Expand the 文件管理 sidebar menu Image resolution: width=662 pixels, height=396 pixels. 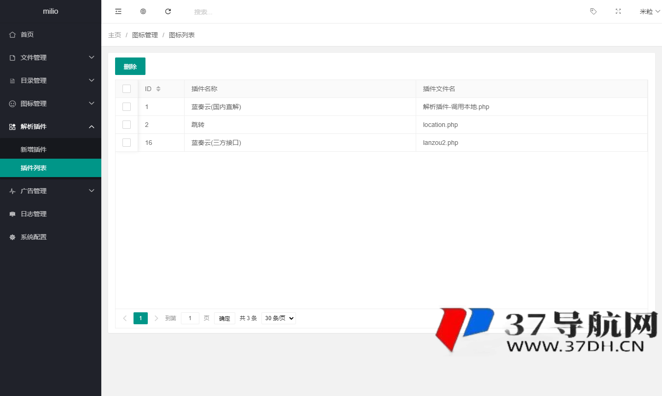pos(51,57)
